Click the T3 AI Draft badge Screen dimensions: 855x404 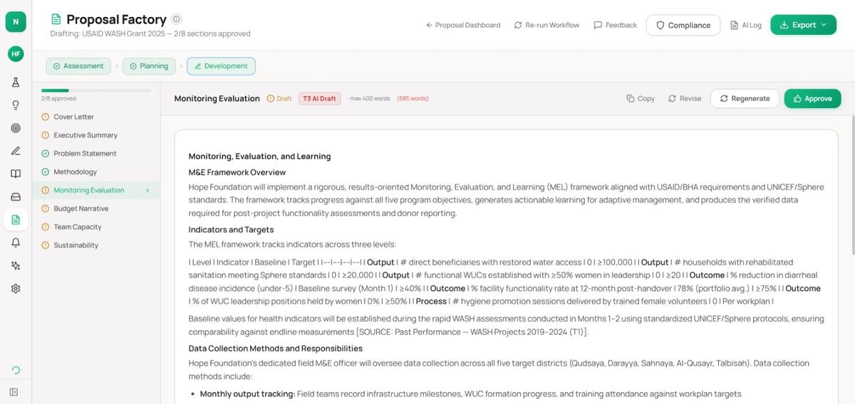coord(320,99)
